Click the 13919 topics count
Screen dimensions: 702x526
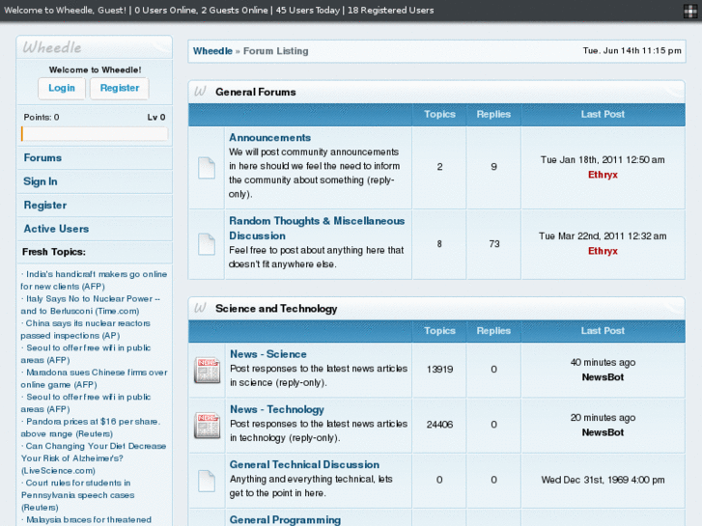click(439, 370)
